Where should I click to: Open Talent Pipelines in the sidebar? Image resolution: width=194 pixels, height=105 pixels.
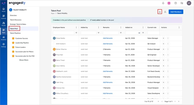click(15, 33)
